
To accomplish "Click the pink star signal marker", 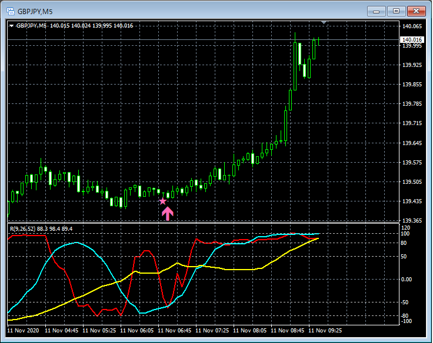I will 162,201.
